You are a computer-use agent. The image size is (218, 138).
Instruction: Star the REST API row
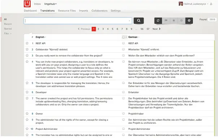pyautogui.click(x=27, y=43)
